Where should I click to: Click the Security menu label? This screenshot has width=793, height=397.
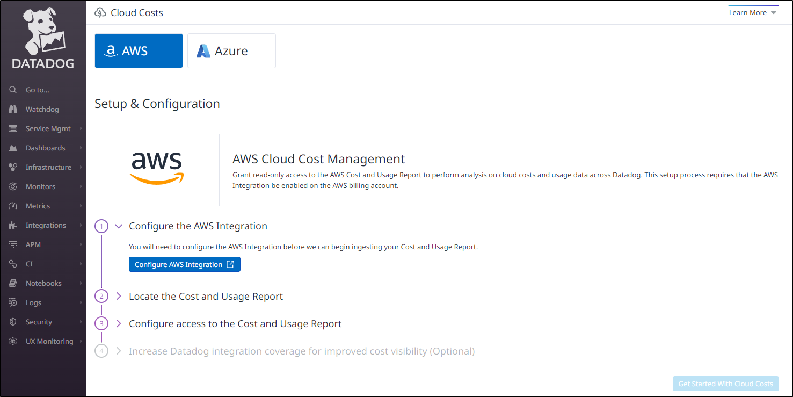(x=39, y=322)
